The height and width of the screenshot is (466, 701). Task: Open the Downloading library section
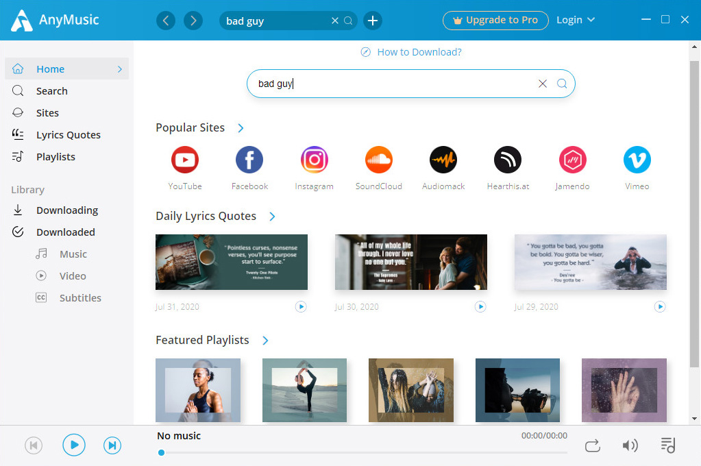coord(66,210)
